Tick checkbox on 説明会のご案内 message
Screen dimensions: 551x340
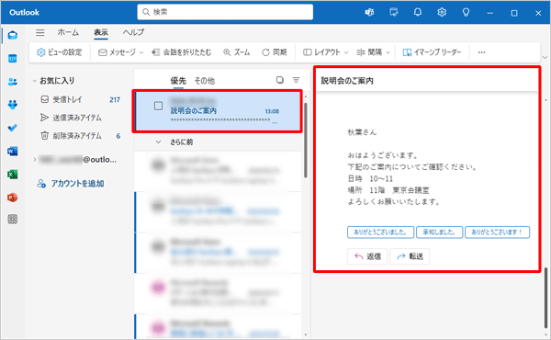[x=159, y=106]
